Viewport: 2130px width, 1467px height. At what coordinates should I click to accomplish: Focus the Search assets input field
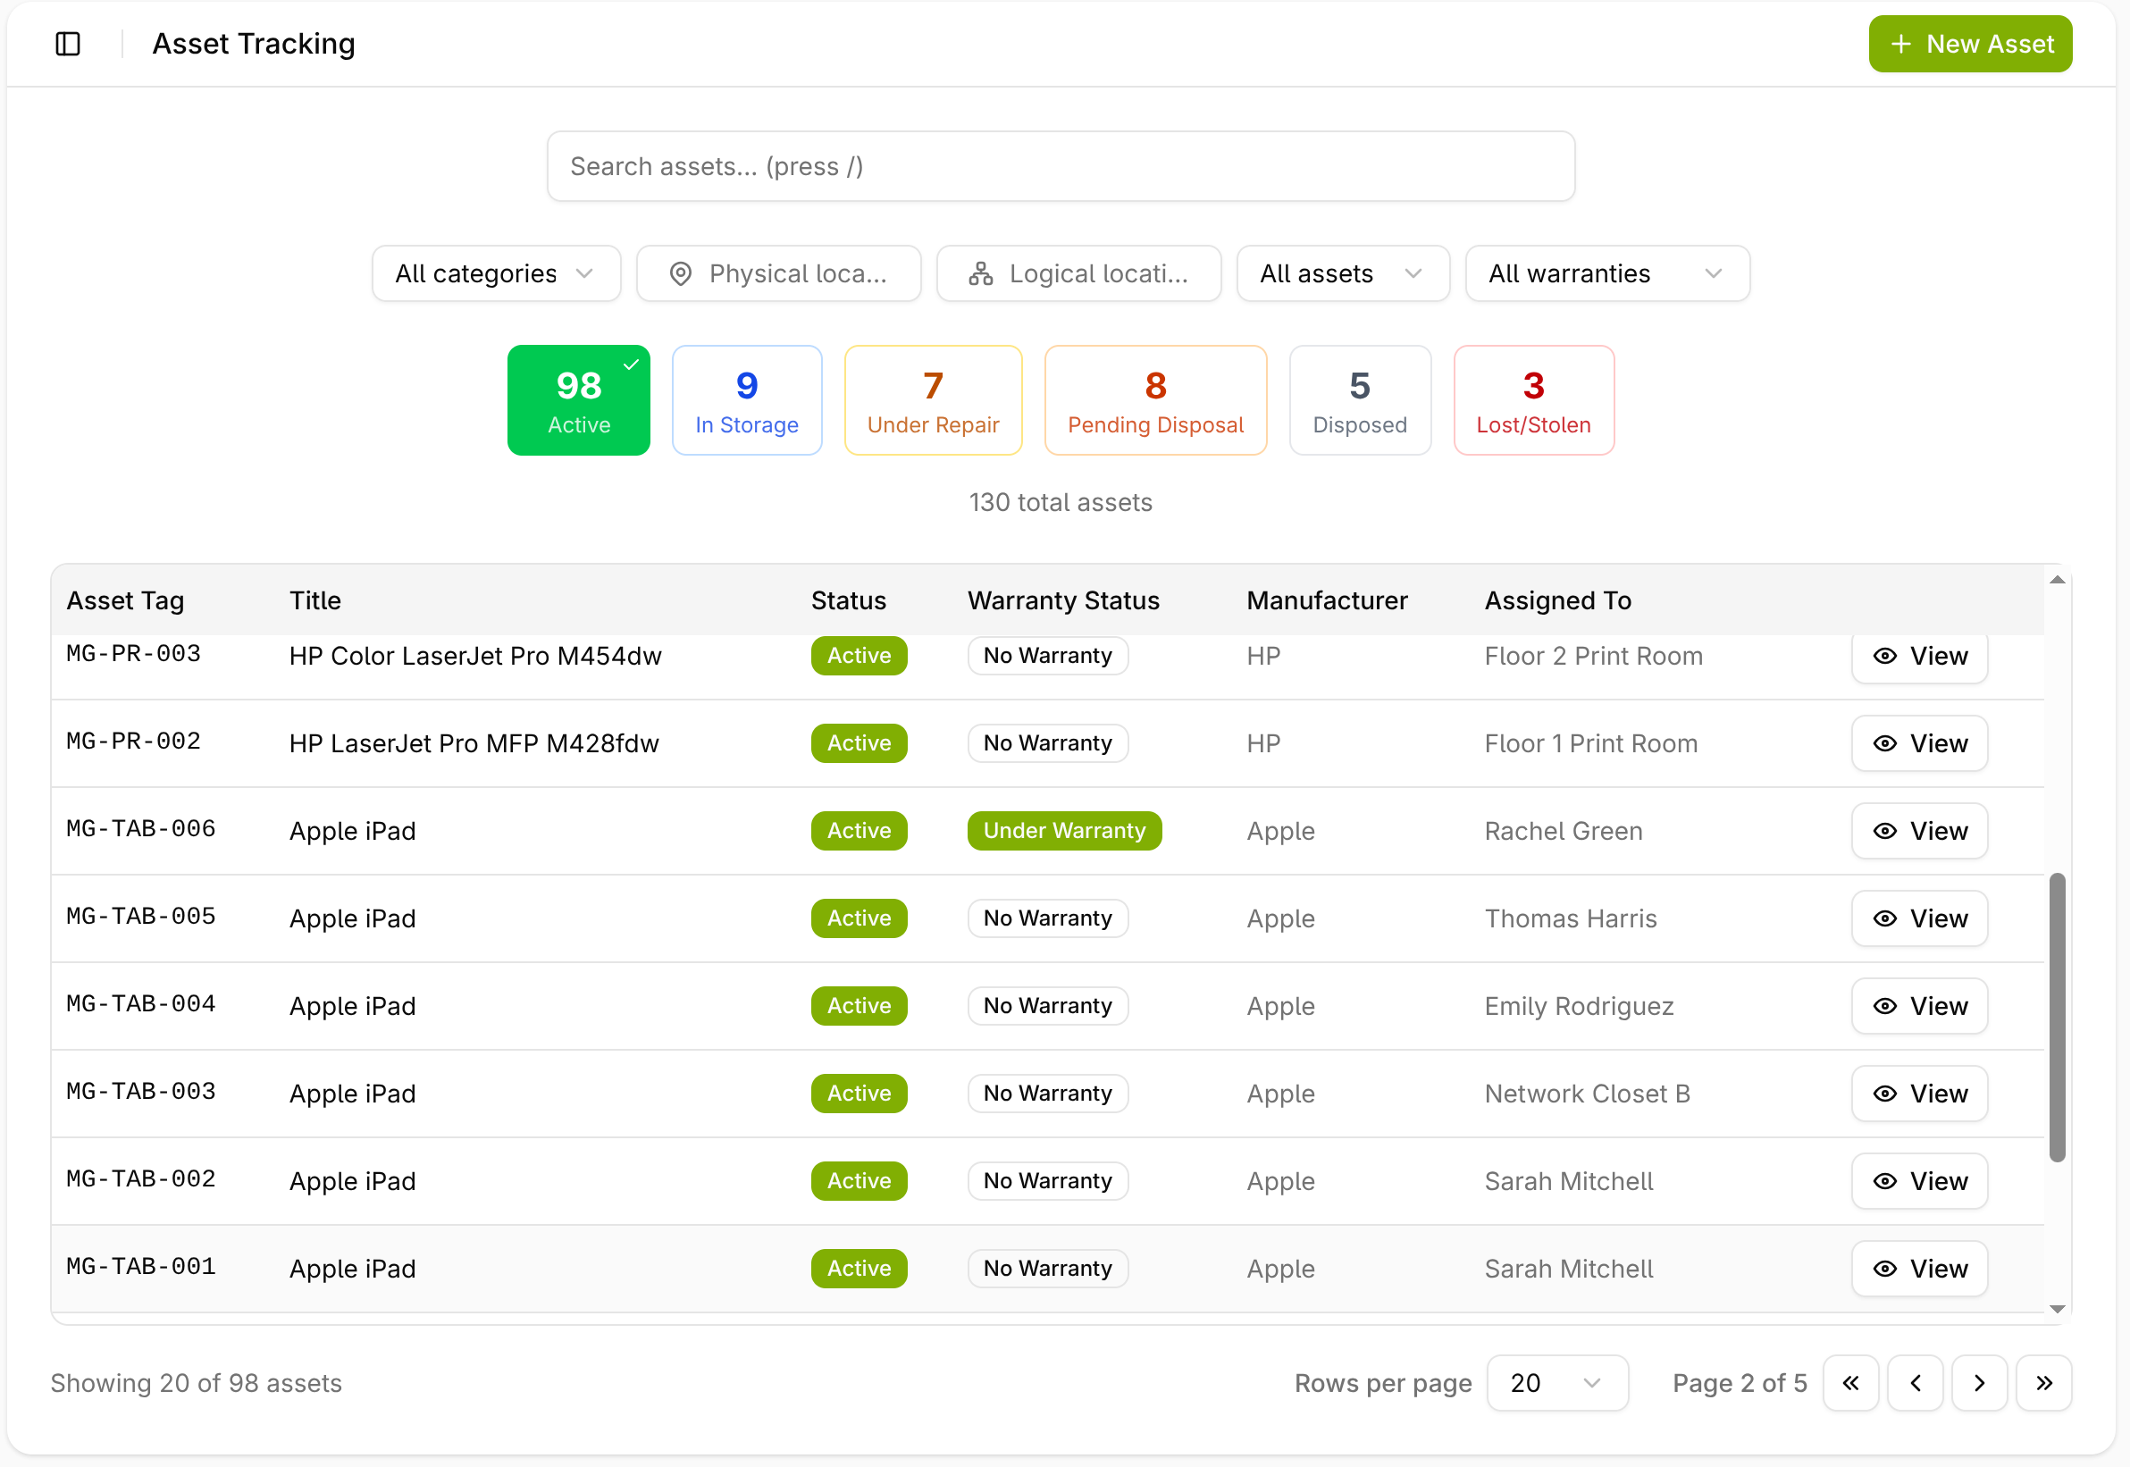point(1060,166)
